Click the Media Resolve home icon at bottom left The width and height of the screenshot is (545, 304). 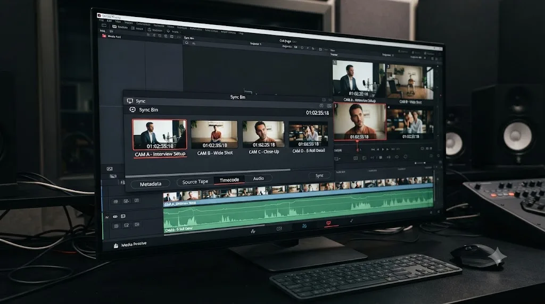(x=115, y=246)
